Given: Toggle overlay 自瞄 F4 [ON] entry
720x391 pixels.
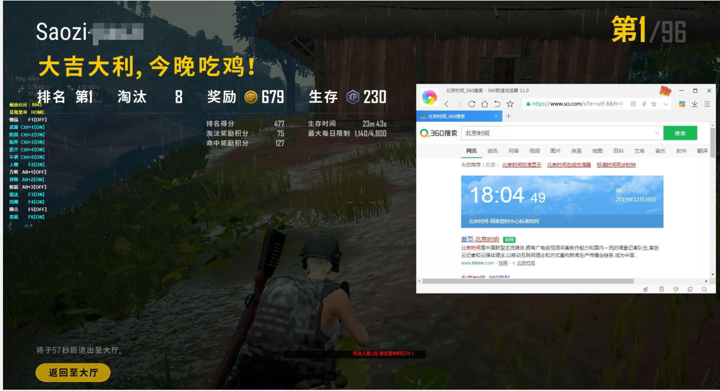Looking at the screenshot, I should click(27, 202).
